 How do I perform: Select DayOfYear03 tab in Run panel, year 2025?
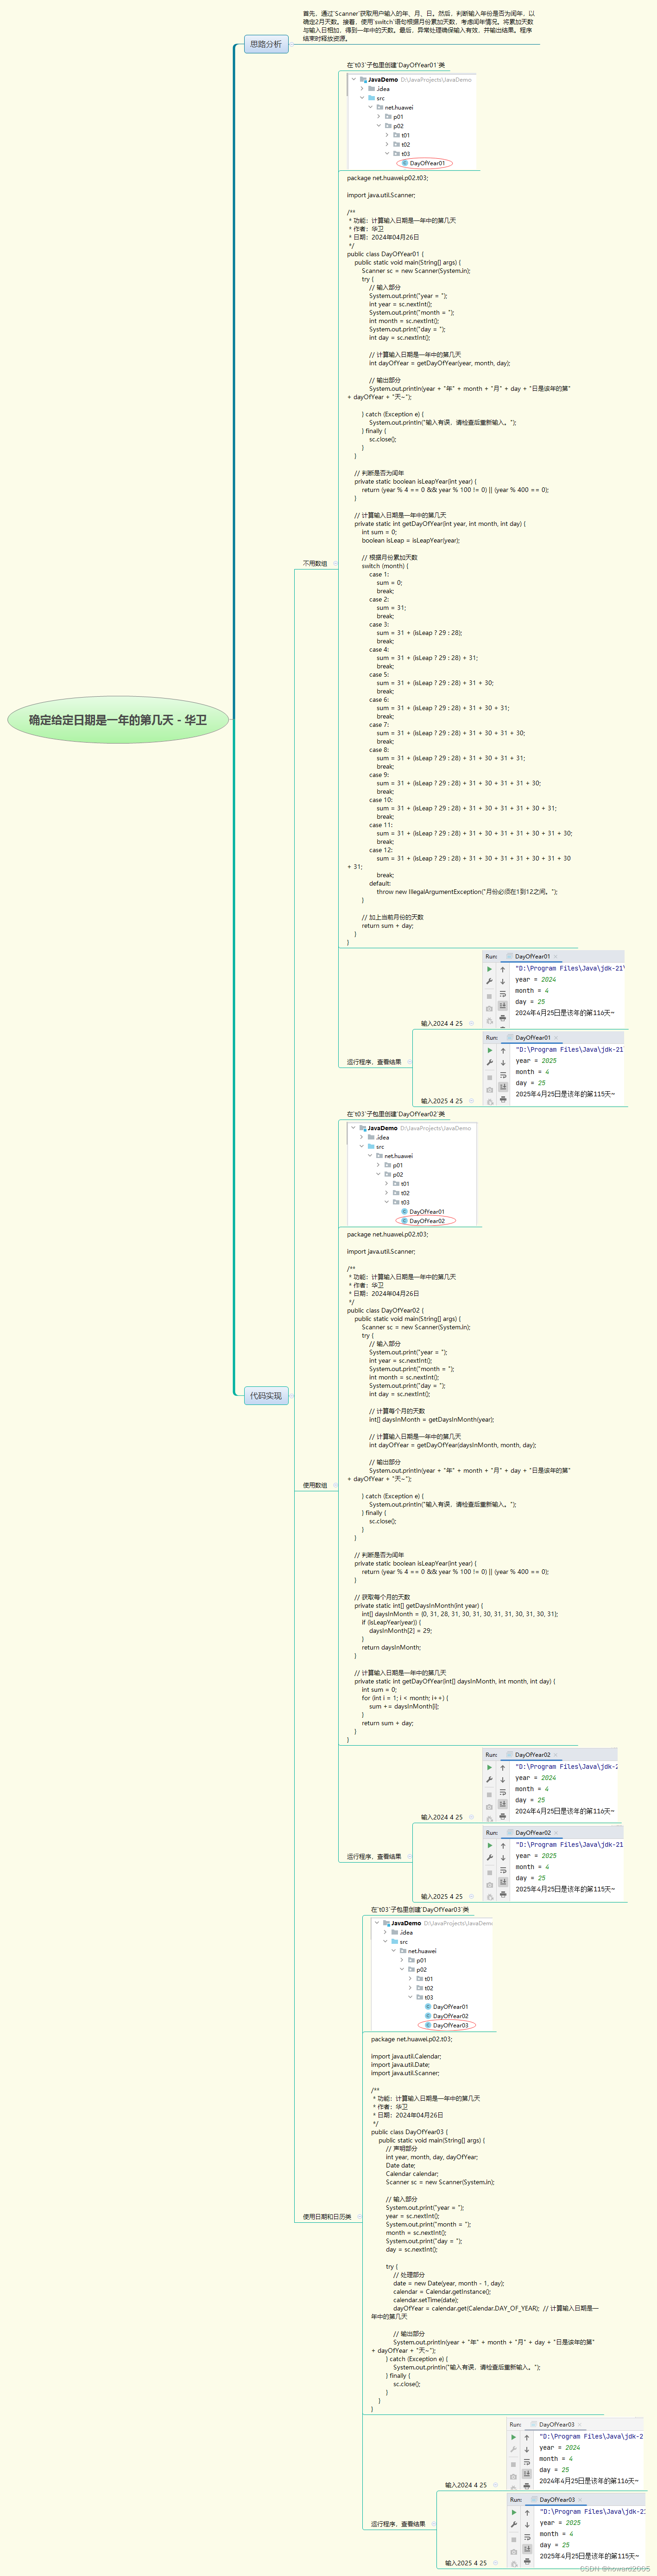tap(556, 2499)
